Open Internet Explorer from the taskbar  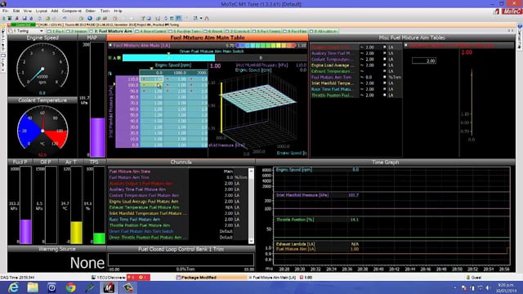click(13, 287)
